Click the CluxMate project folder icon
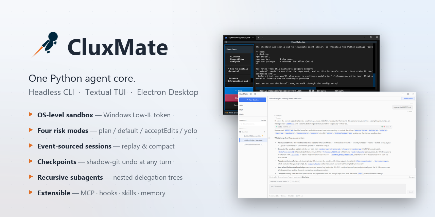The width and height of the screenshot is (435, 217). tap(240, 132)
